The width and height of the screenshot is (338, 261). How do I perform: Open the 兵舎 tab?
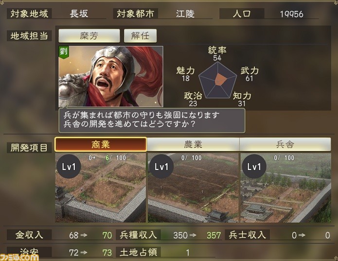coord(285,144)
